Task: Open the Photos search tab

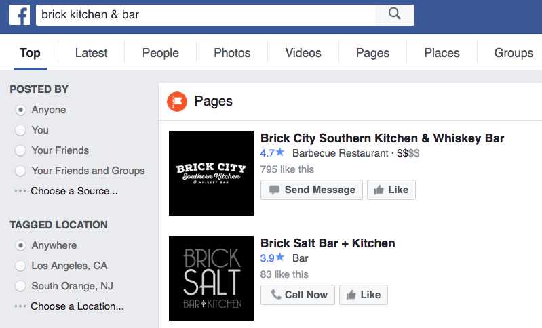Action: click(232, 53)
